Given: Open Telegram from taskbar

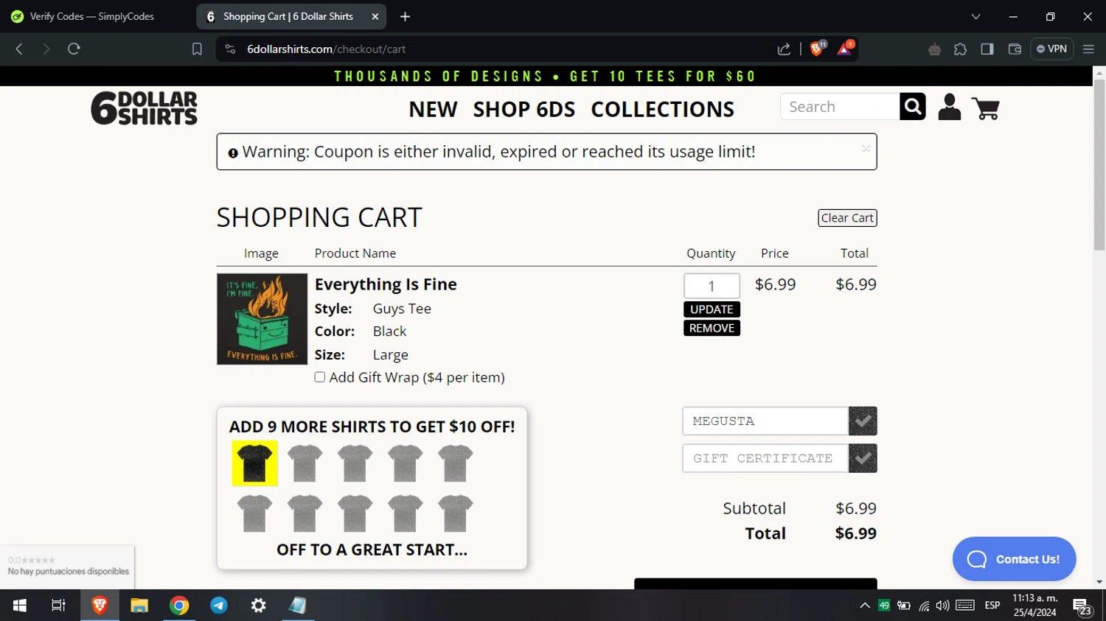Looking at the screenshot, I should [219, 606].
